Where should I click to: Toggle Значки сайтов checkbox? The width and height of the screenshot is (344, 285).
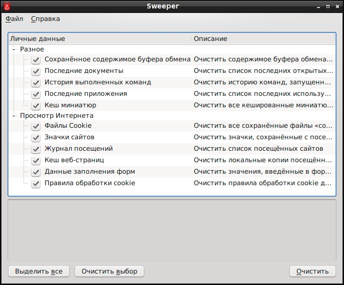(x=36, y=137)
